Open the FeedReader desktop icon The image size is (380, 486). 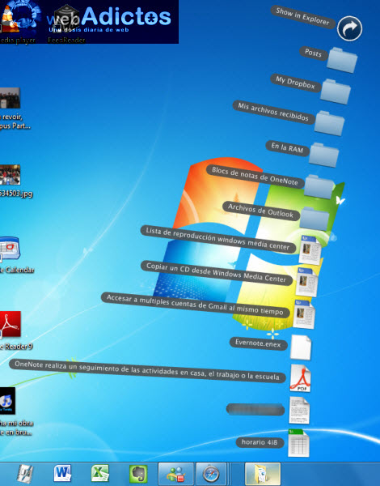pos(66,19)
